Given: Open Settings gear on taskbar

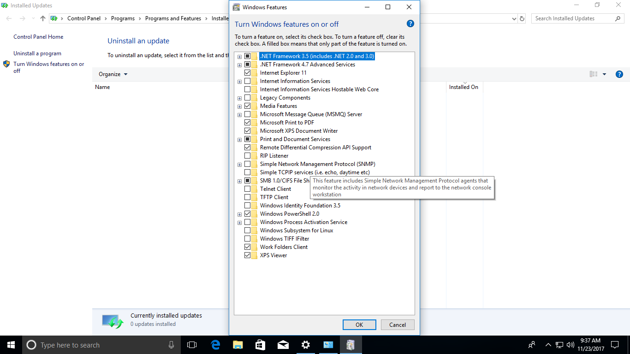Looking at the screenshot, I should coord(306,345).
